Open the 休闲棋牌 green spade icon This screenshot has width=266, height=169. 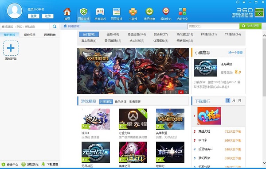(x=149, y=12)
